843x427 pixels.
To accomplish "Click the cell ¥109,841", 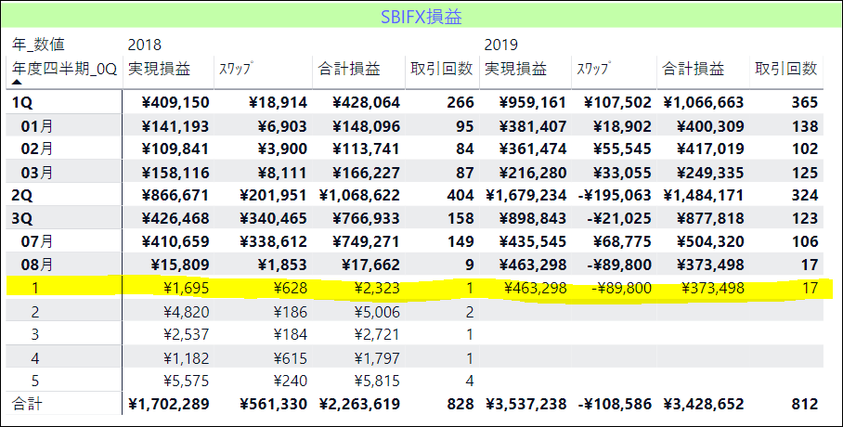I will tap(175, 149).
